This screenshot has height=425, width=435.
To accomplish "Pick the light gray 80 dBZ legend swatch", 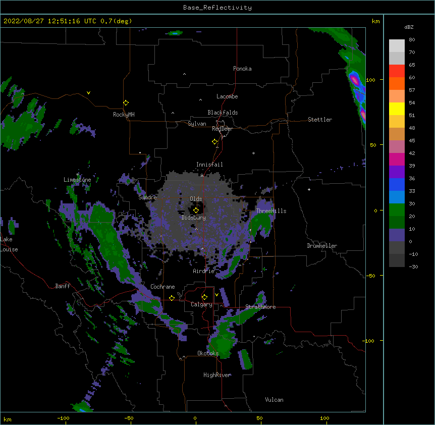I will (397, 46).
